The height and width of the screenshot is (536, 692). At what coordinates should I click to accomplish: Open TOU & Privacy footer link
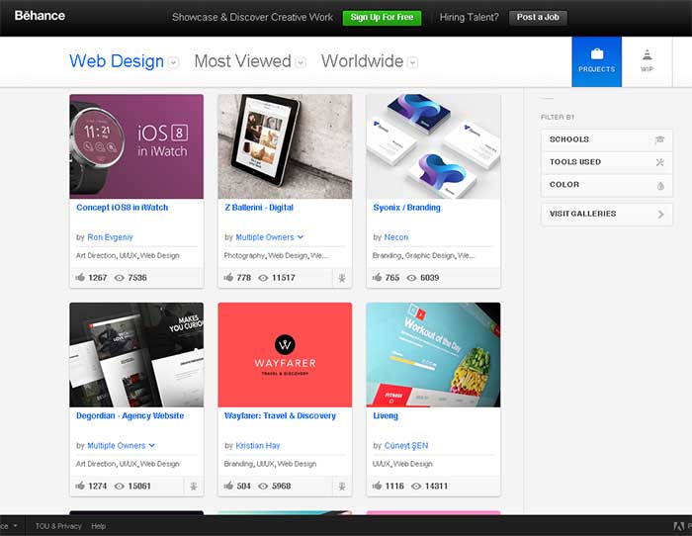coord(58,526)
